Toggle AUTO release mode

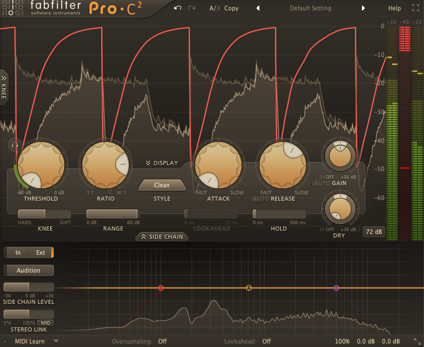pyautogui.click(x=261, y=198)
